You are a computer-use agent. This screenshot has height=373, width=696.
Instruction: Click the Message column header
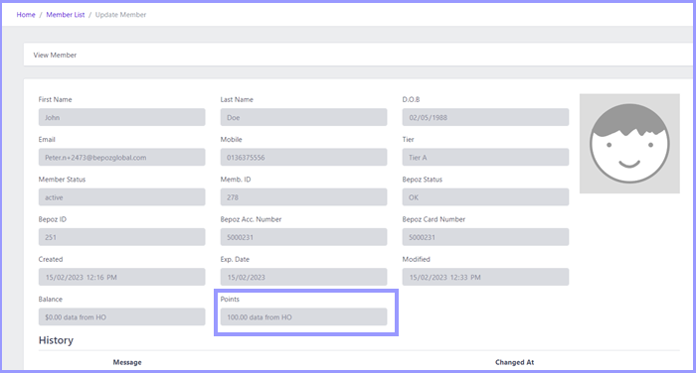coord(127,362)
